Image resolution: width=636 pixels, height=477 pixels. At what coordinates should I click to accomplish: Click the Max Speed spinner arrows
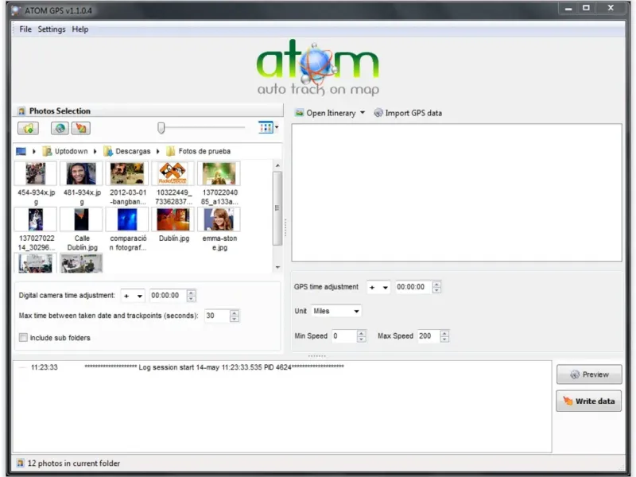pos(444,336)
